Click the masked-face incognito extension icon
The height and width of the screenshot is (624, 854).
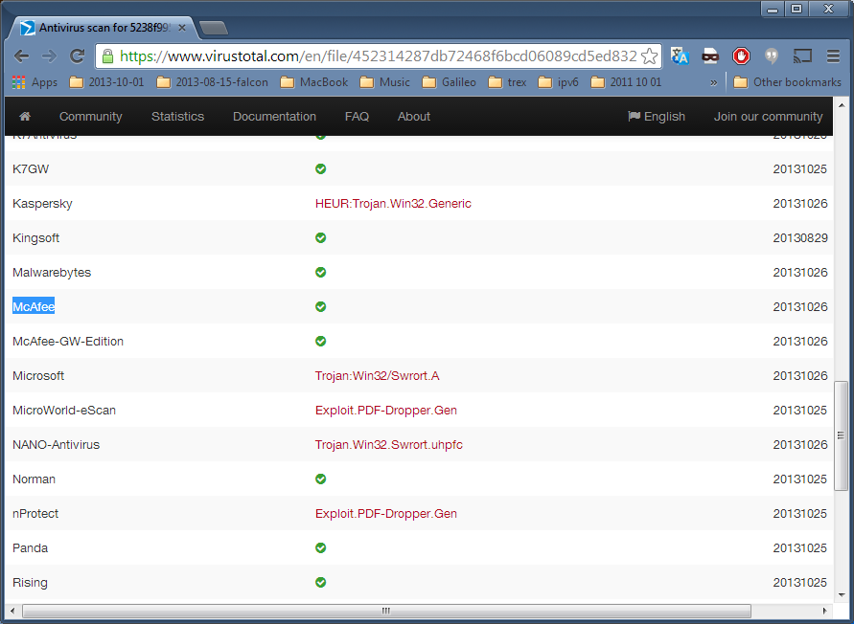pos(710,56)
